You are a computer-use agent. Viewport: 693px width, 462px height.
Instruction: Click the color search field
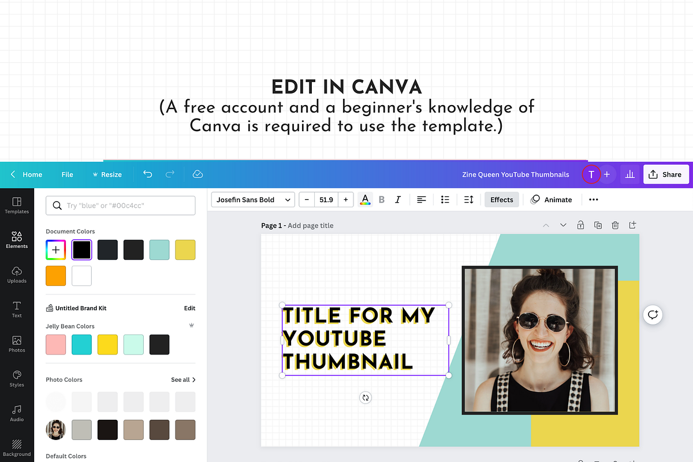[x=120, y=206]
